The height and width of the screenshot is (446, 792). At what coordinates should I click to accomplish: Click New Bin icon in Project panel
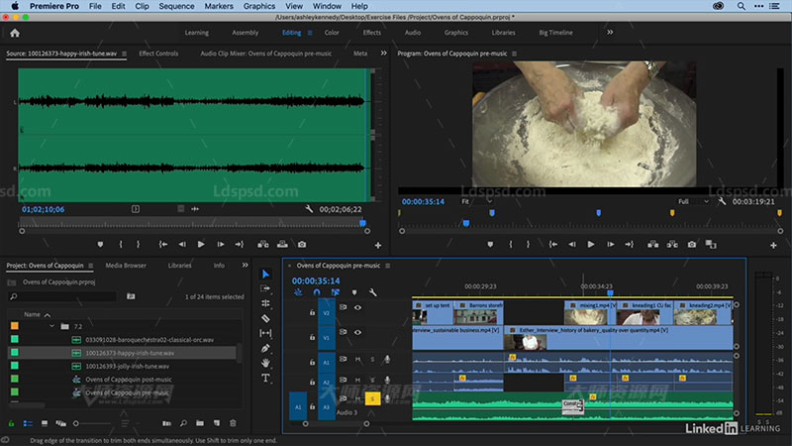(200, 423)
